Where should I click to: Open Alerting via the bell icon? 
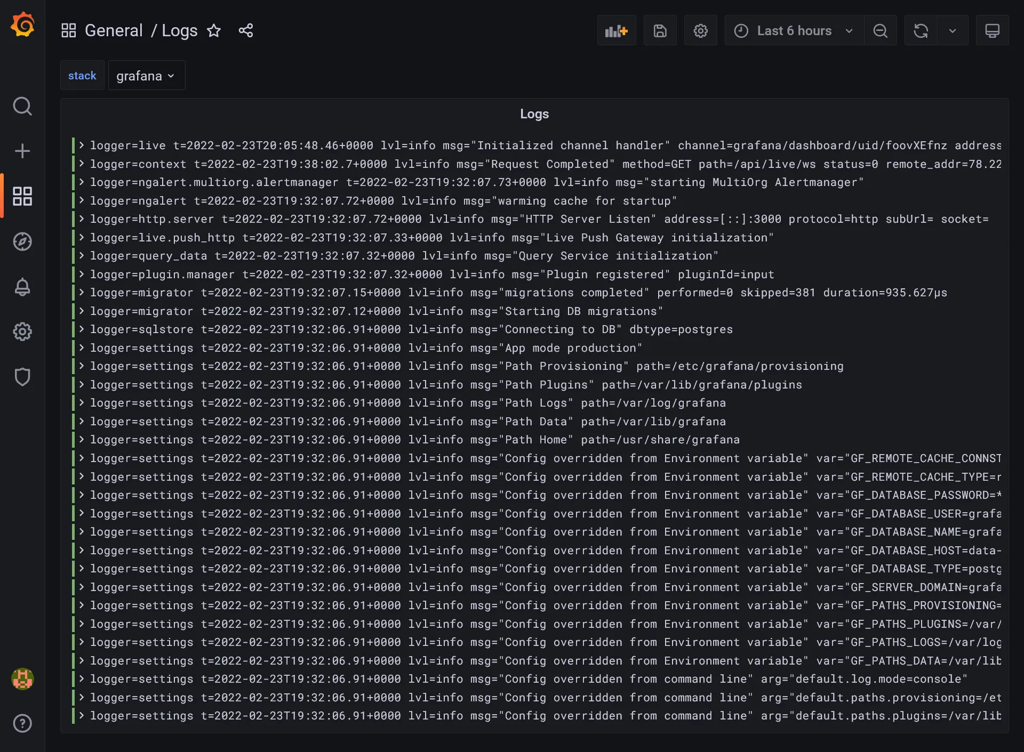point(22,287)
